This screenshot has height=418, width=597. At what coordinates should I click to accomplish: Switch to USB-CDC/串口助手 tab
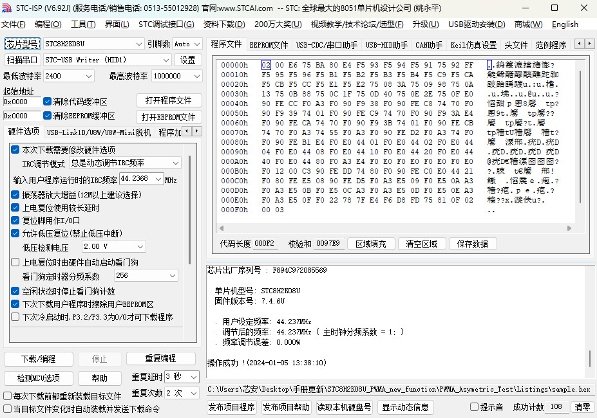[327, 45]
